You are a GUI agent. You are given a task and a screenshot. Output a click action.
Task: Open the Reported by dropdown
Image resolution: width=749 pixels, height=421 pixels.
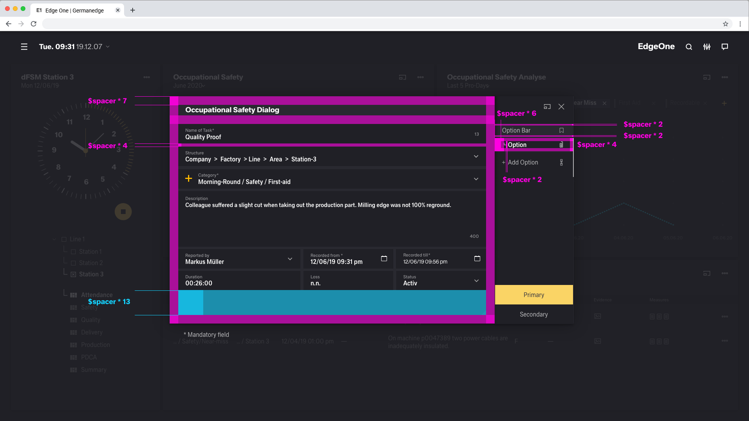click(x=290, y=259)
